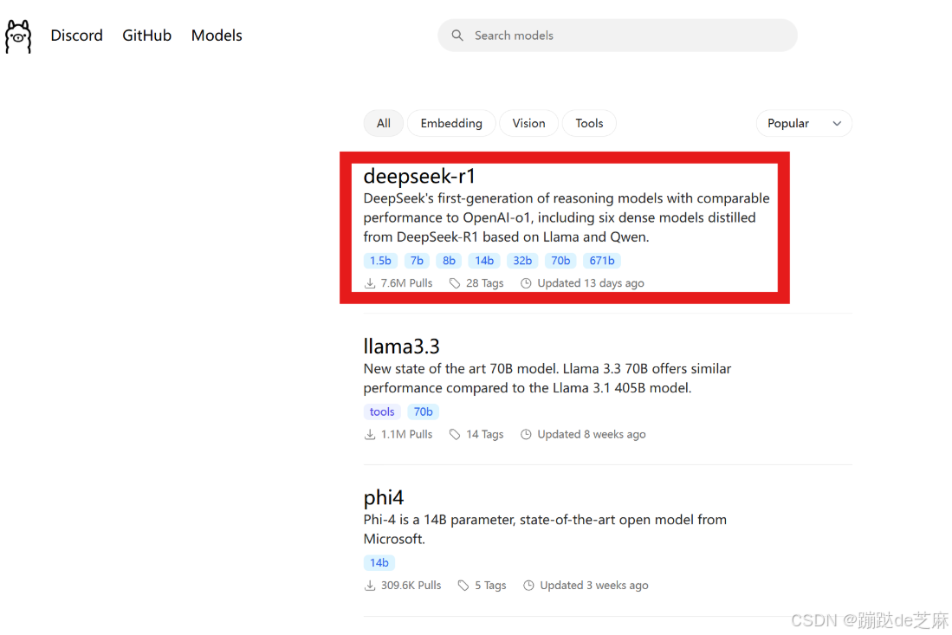The height and width of the screenshot is (635, 952).
Task: Click the download icon beside 7.6M Pulls
Action: point(370,283)
